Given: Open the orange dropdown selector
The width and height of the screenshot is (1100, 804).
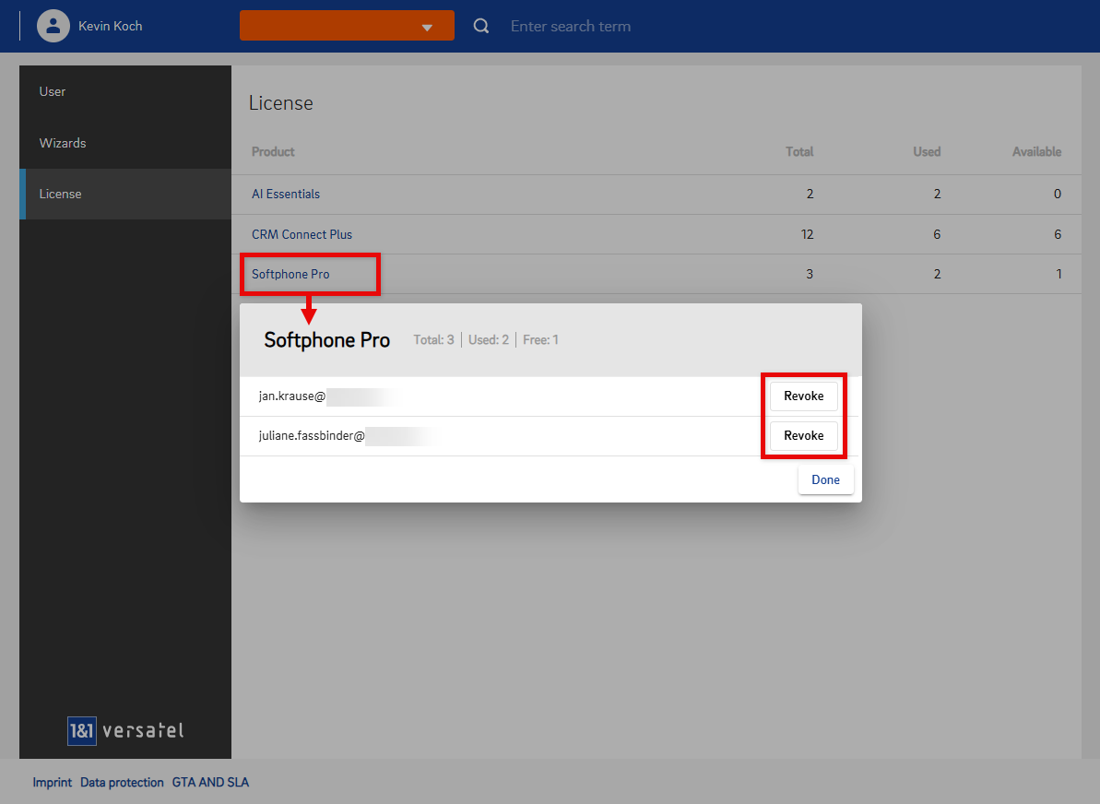Looking at the screenshot, I should pos(347,26).
